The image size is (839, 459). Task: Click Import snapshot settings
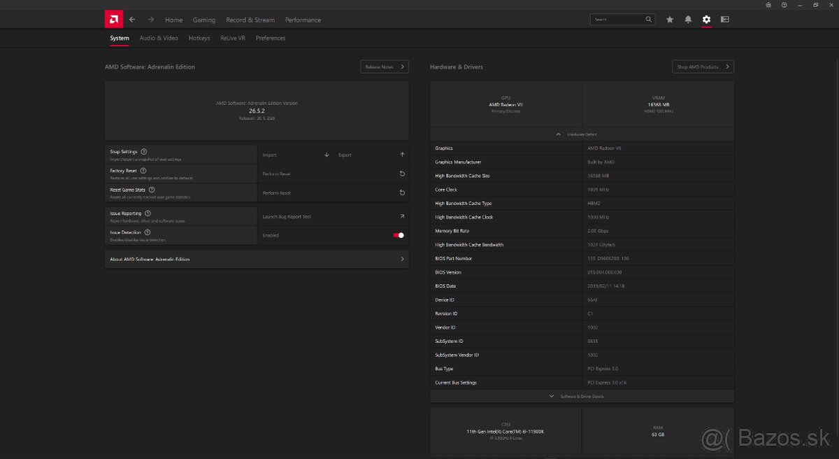(295, 155)
